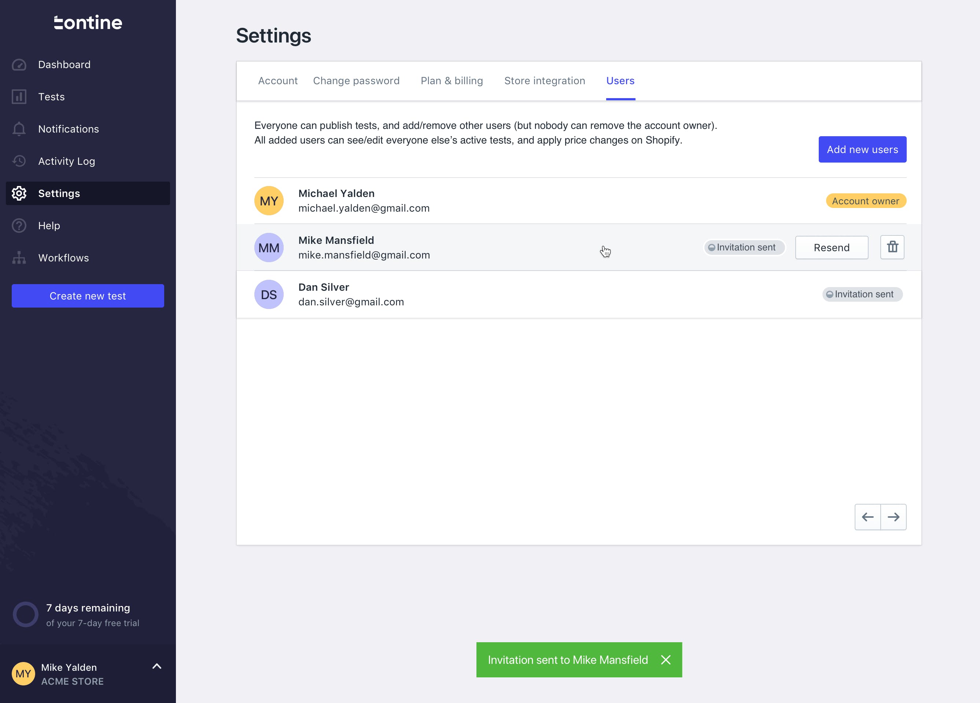The image size is (980, 703).
Task: Go to next page arrow
Action: click(x=894, y=517)
